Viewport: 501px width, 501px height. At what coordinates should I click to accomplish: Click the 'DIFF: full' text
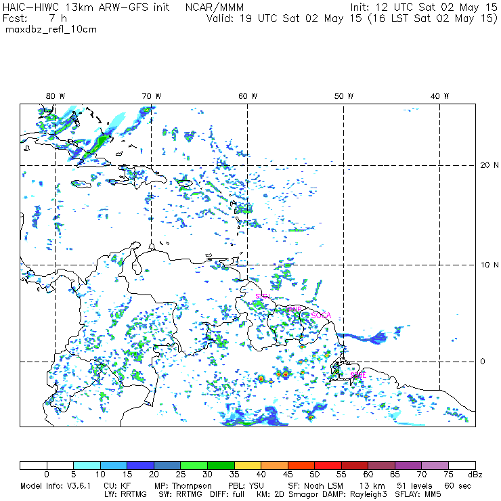pos(227,494)
